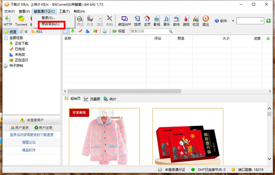Click the 退出 exit toolbar icon

coord(205,21)
